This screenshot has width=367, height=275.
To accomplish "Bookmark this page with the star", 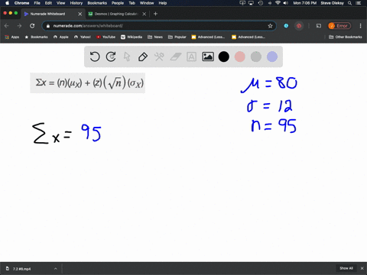I will click(270, 26).
